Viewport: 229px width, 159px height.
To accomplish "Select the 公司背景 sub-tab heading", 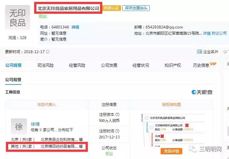I will click(x=13, y=80).
